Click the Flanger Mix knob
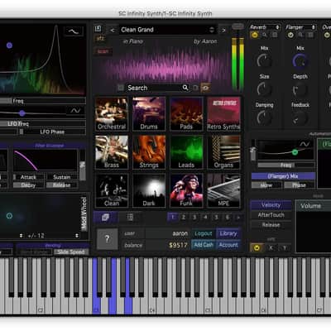This screenshot has height=331, width=331. click(x=300, y=60)
